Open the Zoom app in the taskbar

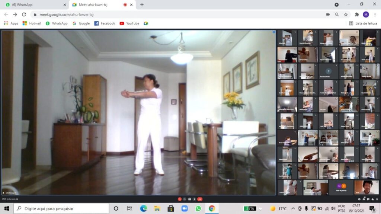tap(185, 208)
